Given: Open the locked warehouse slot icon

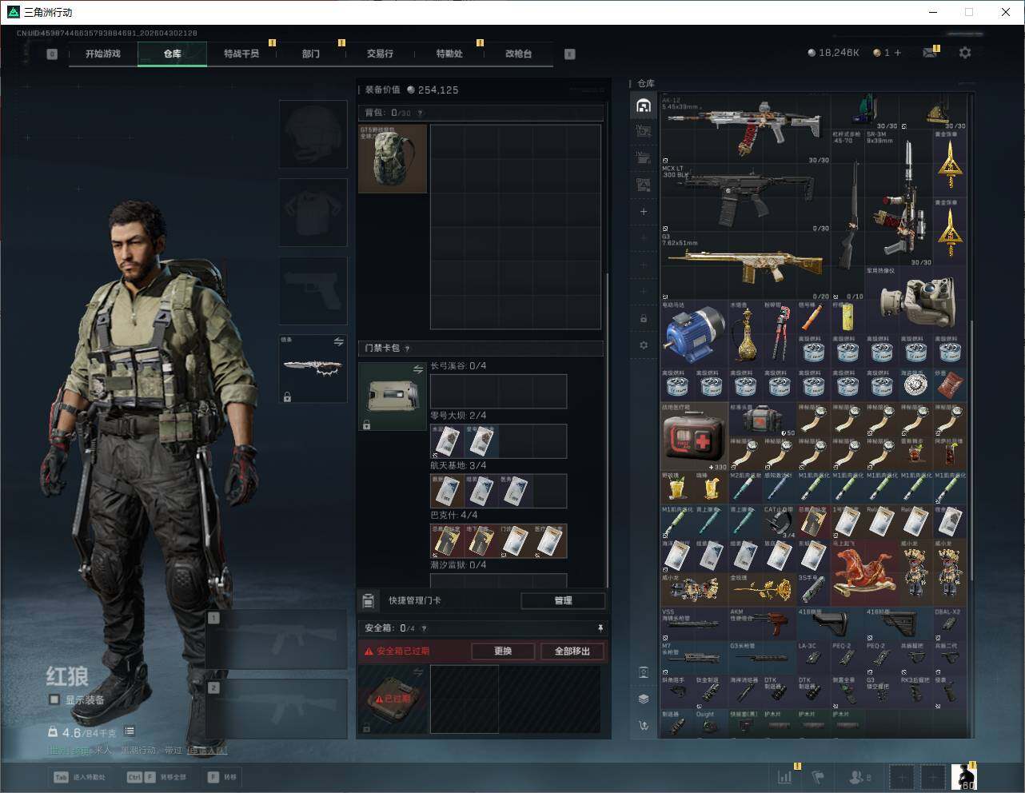Looking at the screenshot, I should pos(644,319).
